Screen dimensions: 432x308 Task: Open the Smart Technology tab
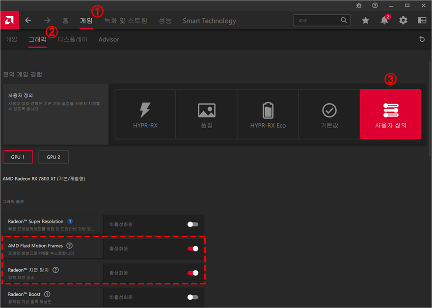click(209, 21)
